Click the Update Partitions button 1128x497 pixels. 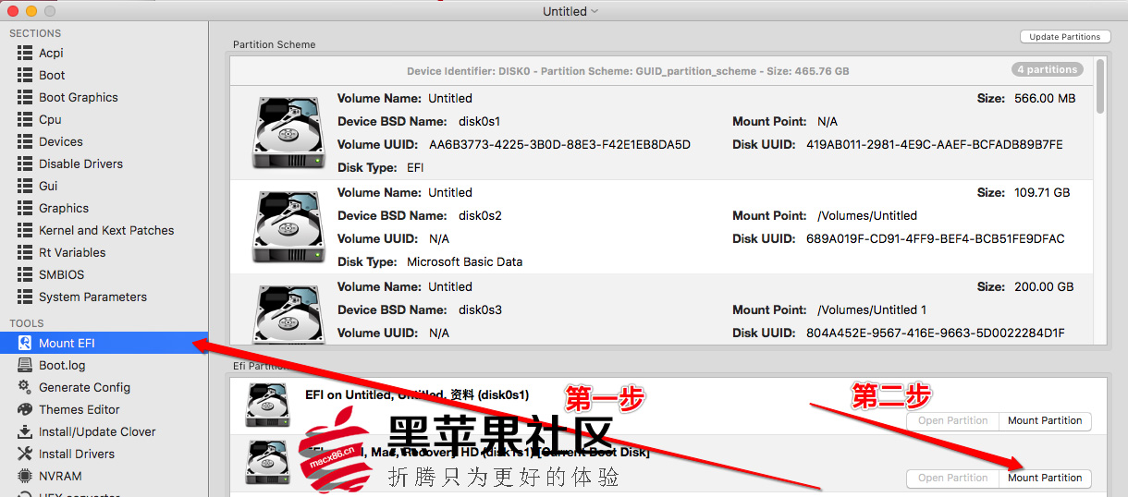point(1065,37)
